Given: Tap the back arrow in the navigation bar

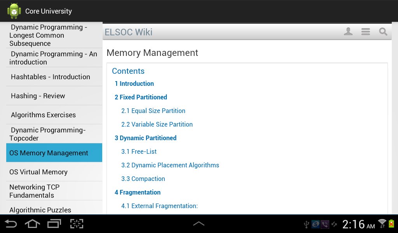Looking at the screenshot, I should pos(10,224).
